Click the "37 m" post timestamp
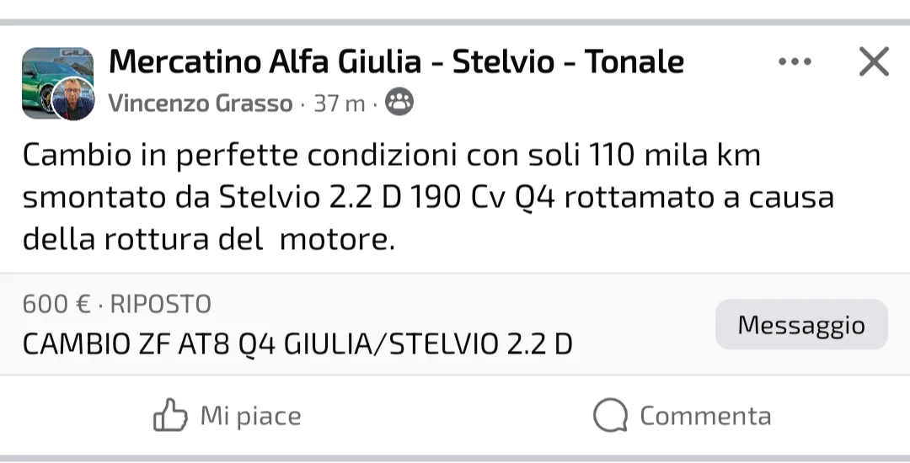The width and height of the screenshot is (910, 463). (x=340, y=104)
